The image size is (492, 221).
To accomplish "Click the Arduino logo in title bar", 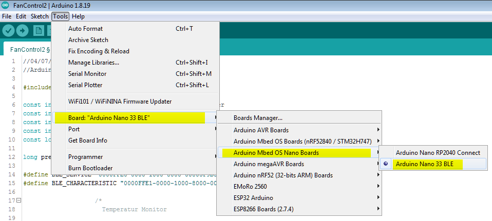I will (x=5, y=5).
